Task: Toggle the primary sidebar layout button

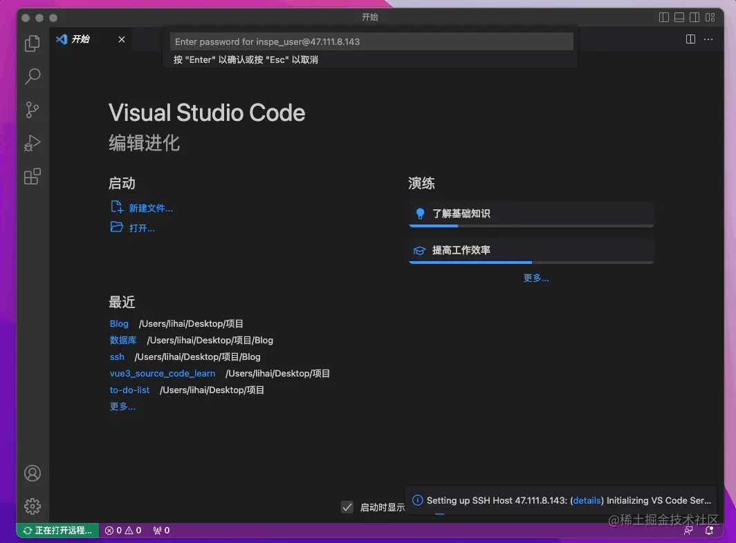Action: click(664, 17)
